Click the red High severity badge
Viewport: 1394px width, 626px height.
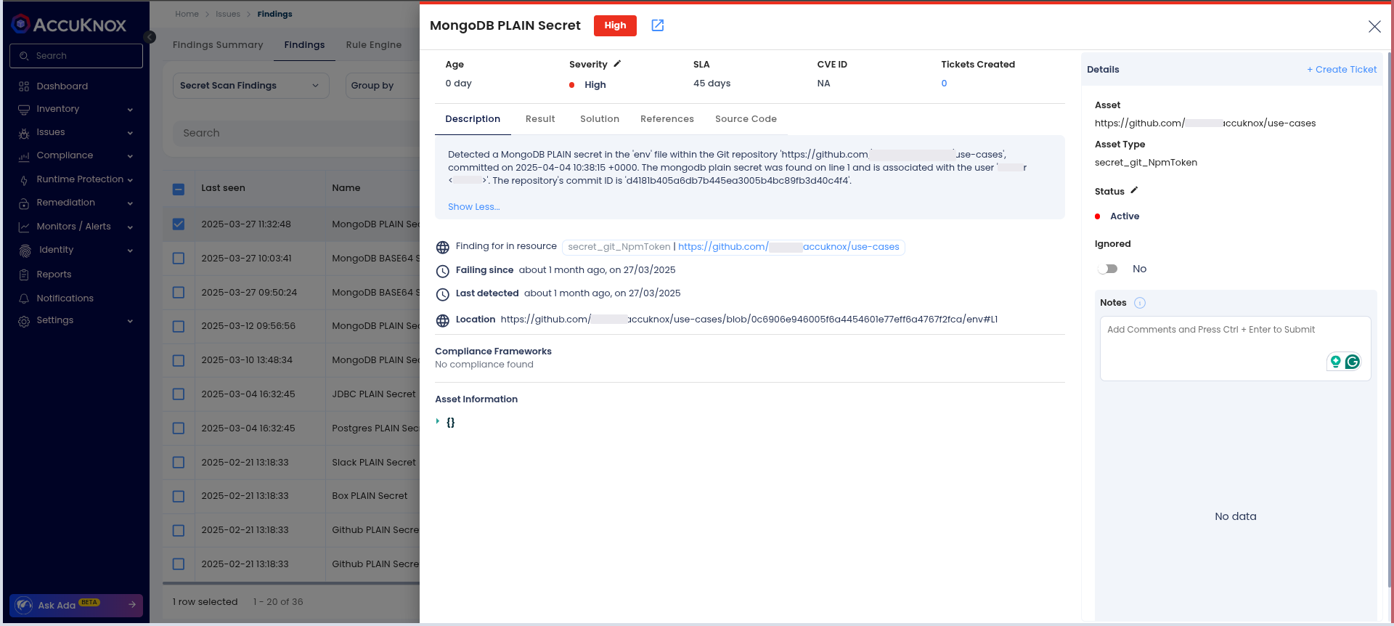pos(615,25)
